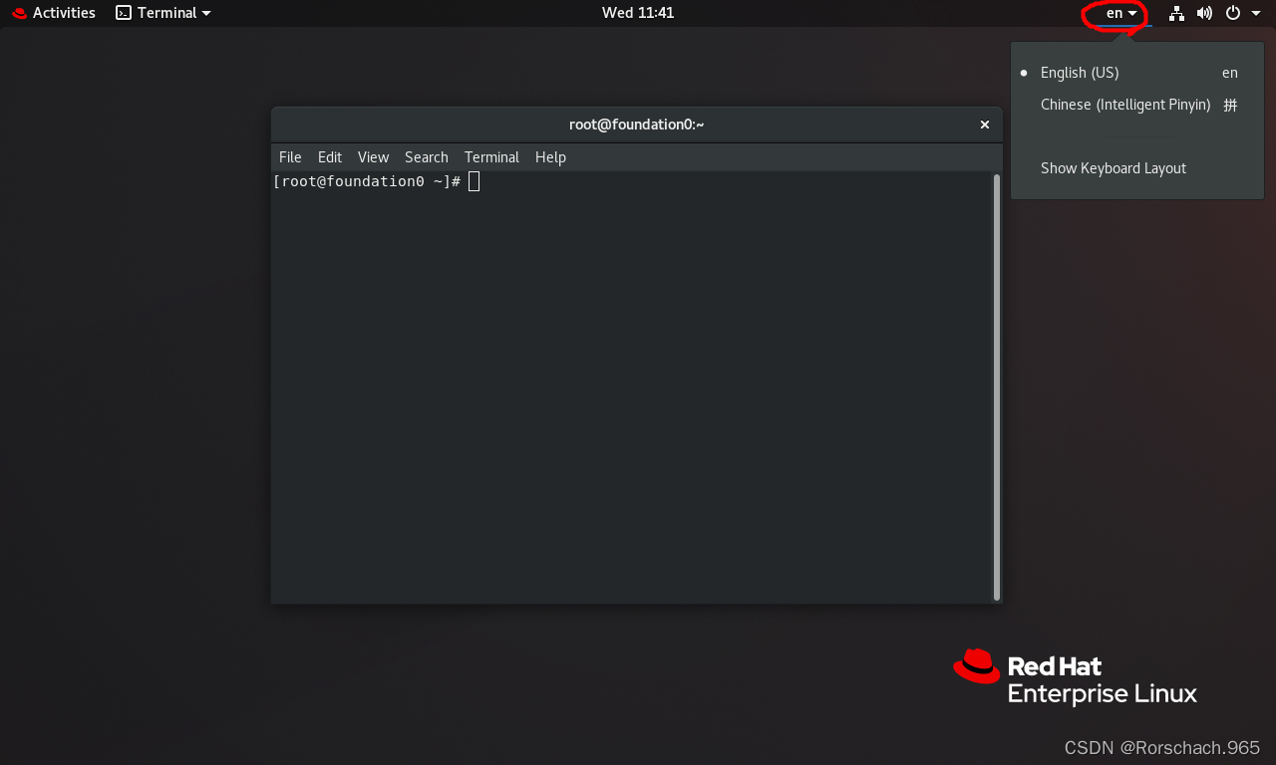Screen dimensions: 1276x765
Task: Select Chinese (Intelligent Pinyin) input source
Action: 1125,105
